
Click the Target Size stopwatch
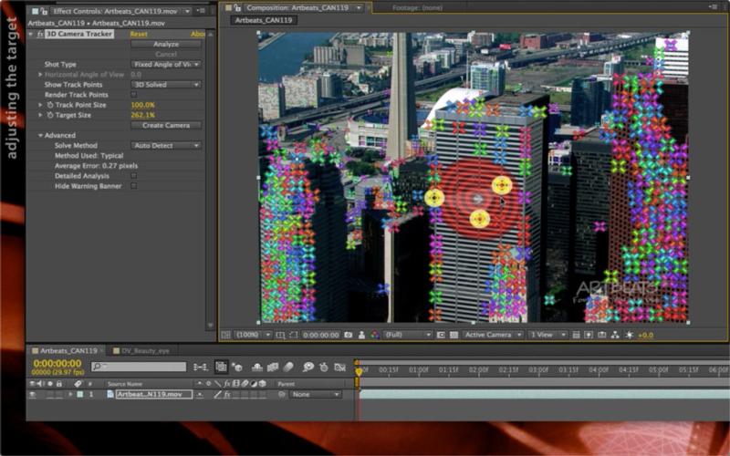tap(50, 116)
